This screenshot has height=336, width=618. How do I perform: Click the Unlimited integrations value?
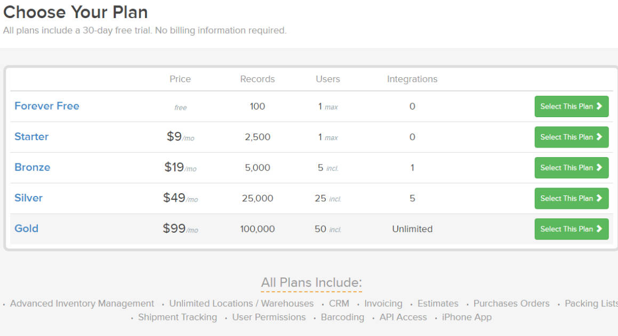coord(412,229)
